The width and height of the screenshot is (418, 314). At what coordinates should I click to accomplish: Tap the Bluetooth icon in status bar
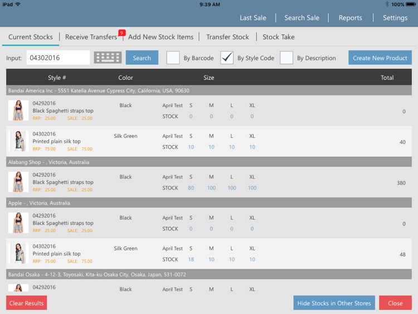[387, 4]
